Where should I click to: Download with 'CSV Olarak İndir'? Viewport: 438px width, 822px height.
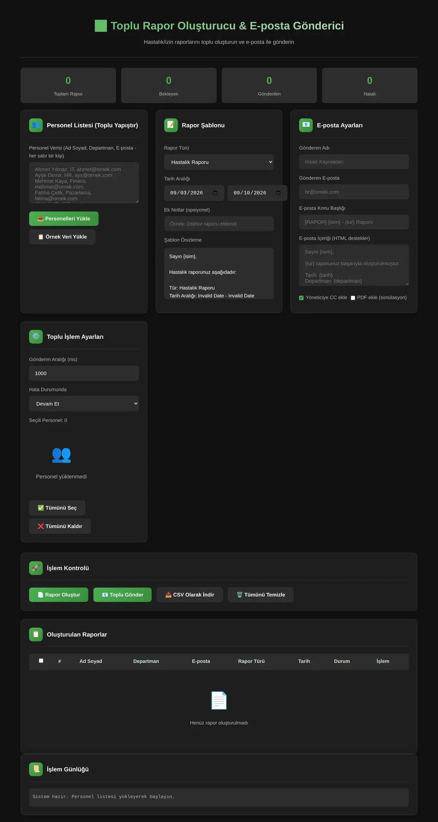pos(190,595)
